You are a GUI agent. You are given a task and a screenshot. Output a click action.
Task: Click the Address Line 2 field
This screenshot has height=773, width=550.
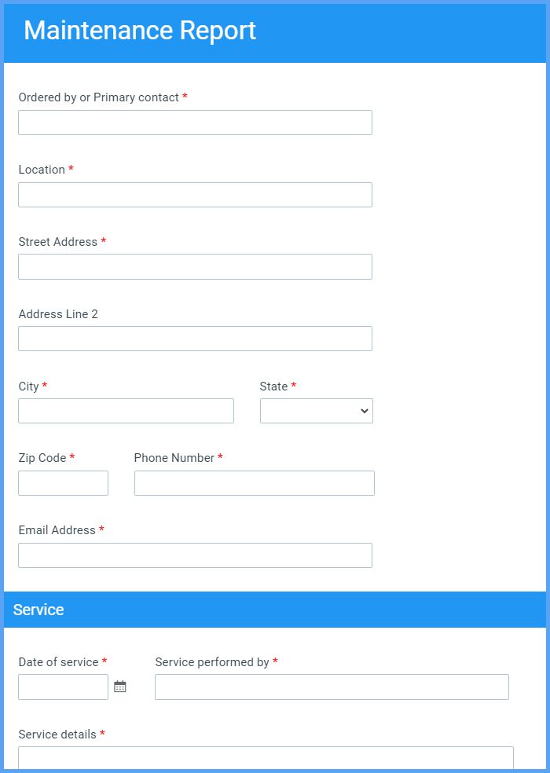click(x=195, y=338)
